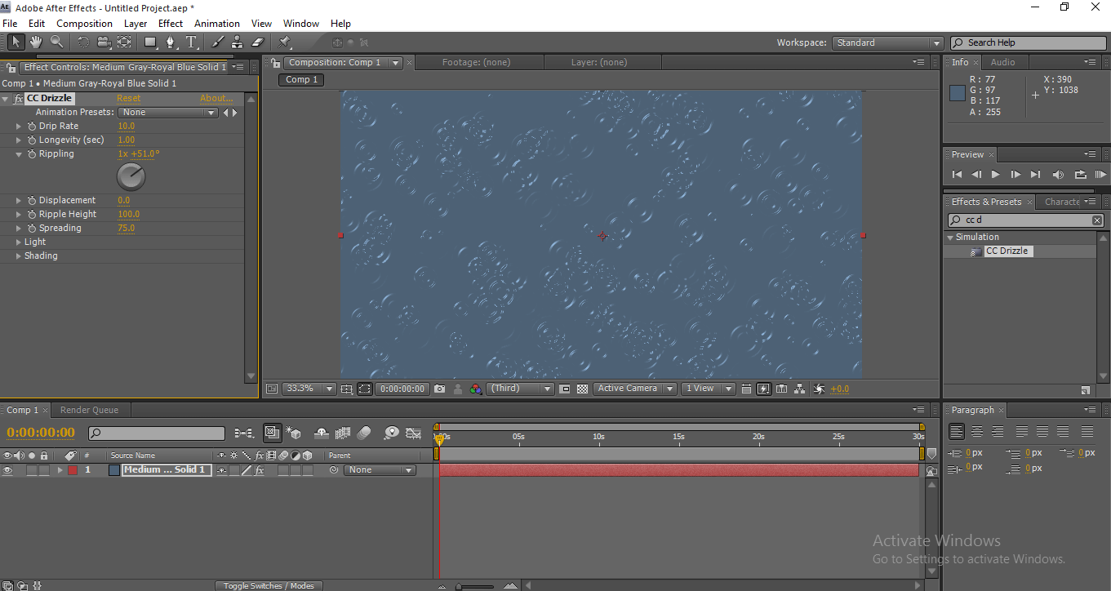This screenshot has width=1111, height=591.
Task: Select the Hand tool
Action: pyautogui.click(x=36, y=42)
